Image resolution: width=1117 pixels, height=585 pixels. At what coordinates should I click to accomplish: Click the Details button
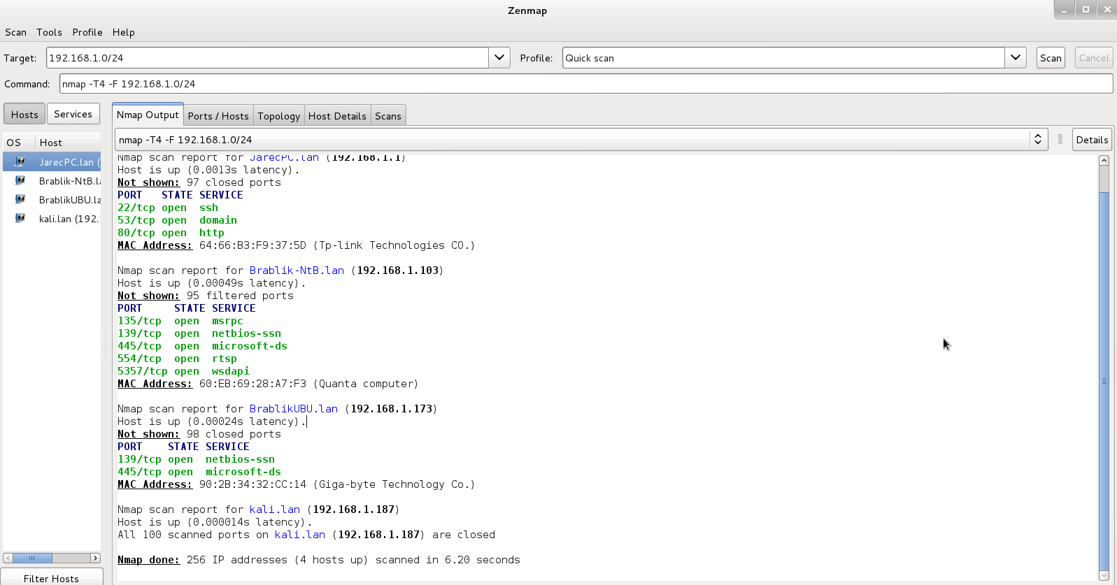1092,140
